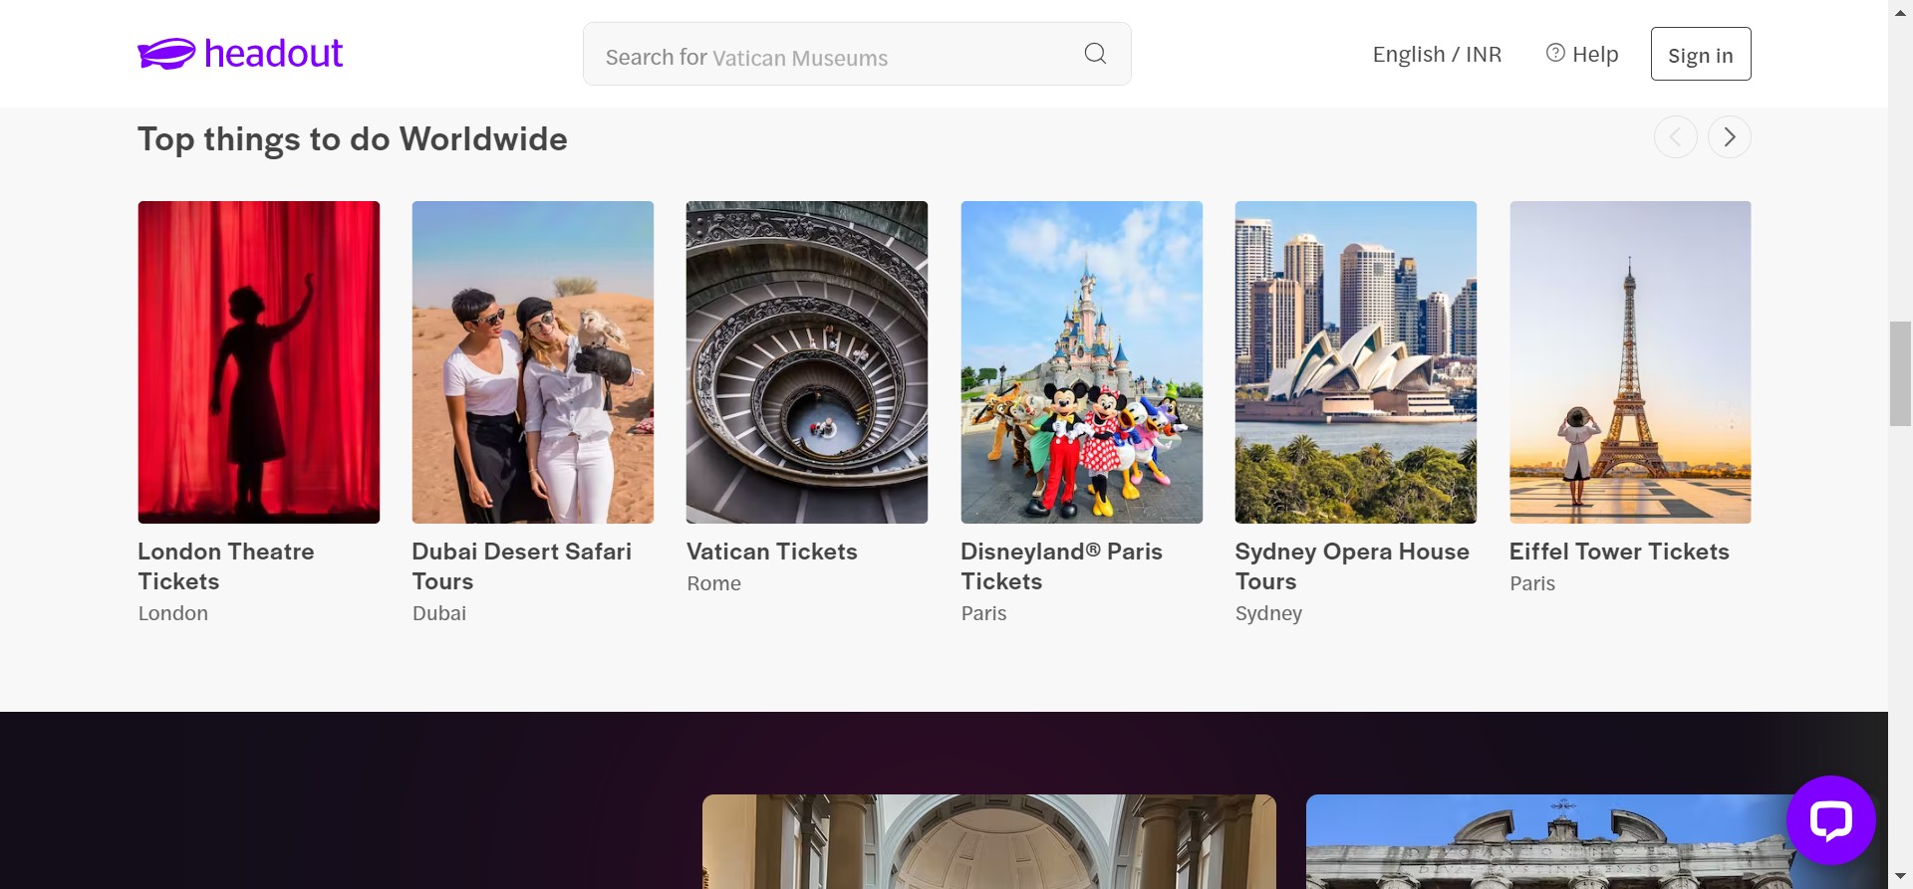Open Sydney Opera House picture

pos(1355,362)
